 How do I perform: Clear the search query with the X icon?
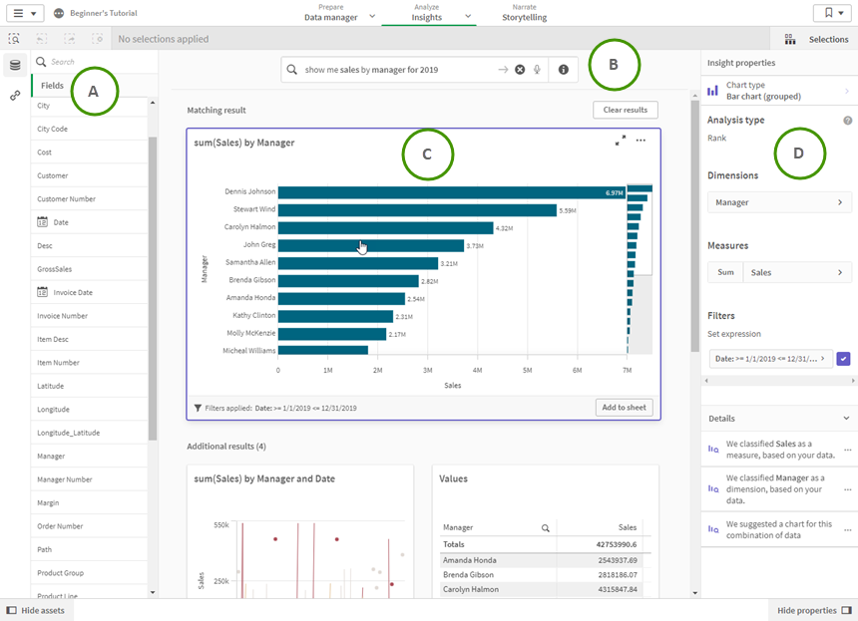click(520, 70)
